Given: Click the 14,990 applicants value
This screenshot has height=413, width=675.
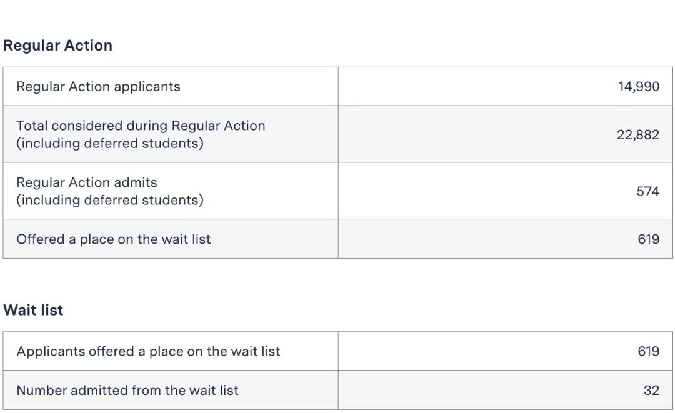Looking at the screenshot, I should point(639,87).
